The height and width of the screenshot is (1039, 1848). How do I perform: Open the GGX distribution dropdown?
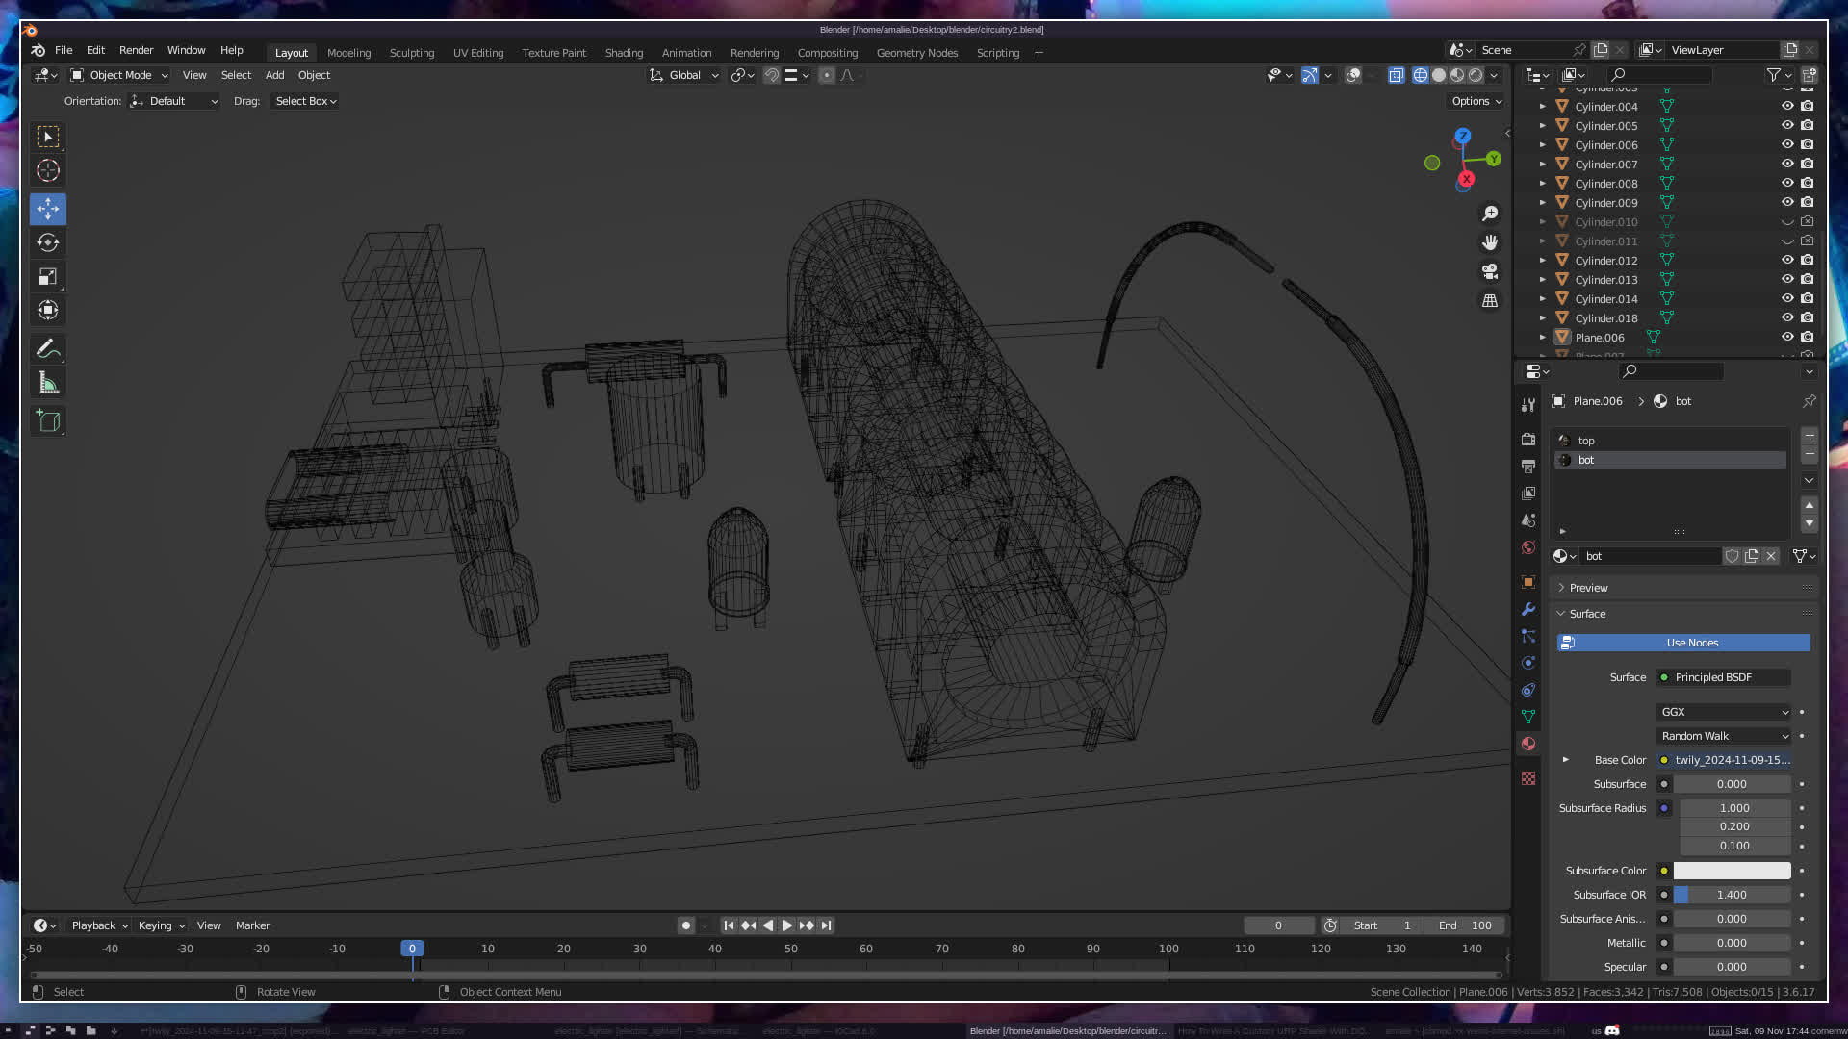pyautogui.click(x=1723, y=712)
